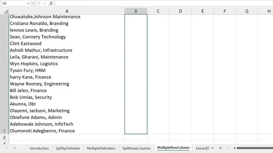Click text 'Tyson Fury, HRM'

pyautogui.click(x=28, y=71)
